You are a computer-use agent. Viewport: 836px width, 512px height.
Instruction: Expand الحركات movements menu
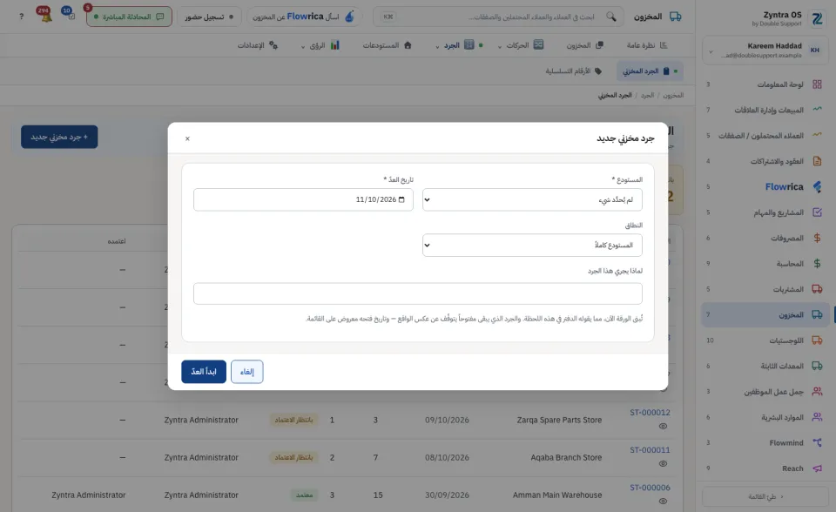click(x=521, y=45)
